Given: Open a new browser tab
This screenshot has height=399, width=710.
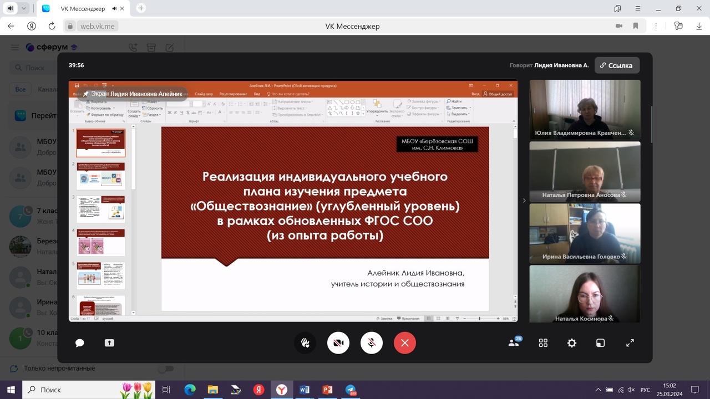Looking at the screenshot, I should 141,8.
